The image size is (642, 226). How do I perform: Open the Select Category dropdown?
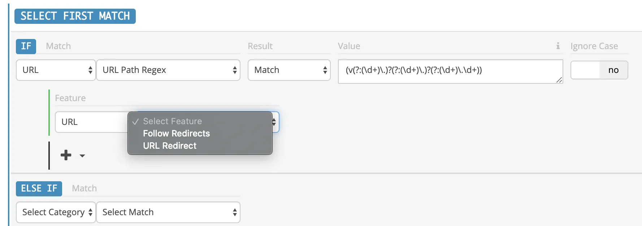(56, 212)
